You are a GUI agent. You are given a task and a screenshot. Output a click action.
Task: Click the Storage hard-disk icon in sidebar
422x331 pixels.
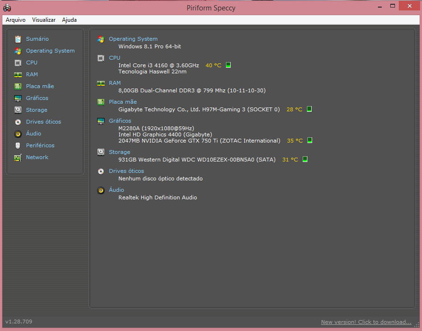pos(18,110)
